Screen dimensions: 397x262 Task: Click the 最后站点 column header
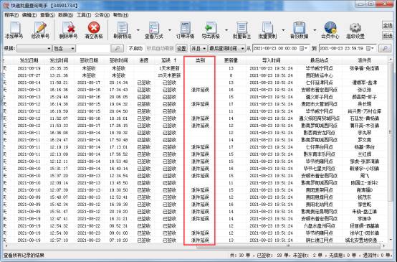point(320,60)
